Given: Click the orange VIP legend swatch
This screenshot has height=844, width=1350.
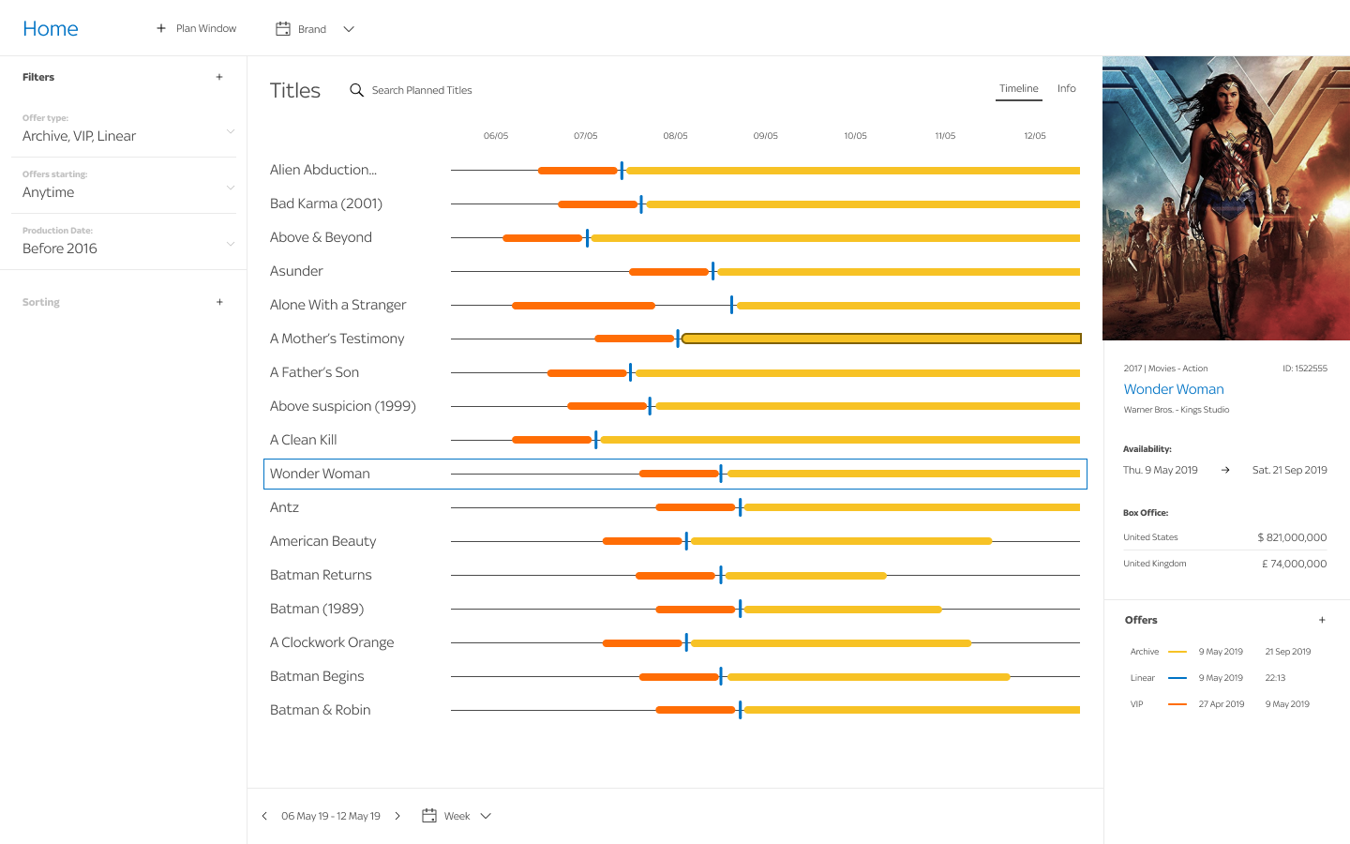Looking at the screenshot, I should 1177,704.
